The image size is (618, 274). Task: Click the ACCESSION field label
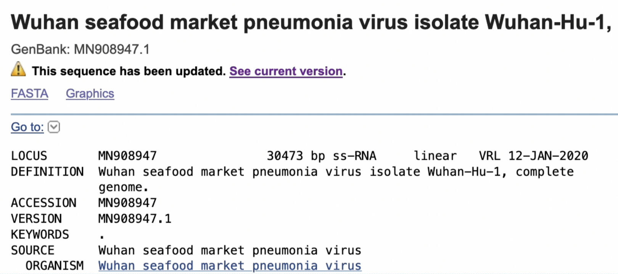(x=43, y=203)
